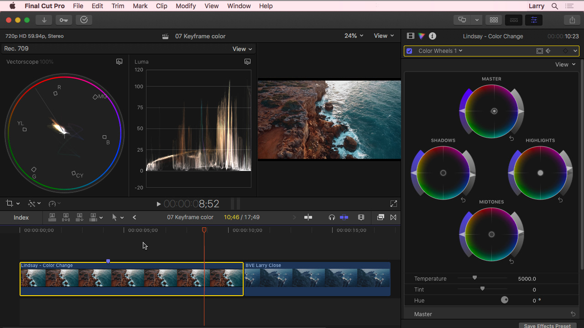Image resolution: width=584 pixels, height=328 pixels.
Task: Open the Video inspector filmstrip icon
Action: (411, 36)
